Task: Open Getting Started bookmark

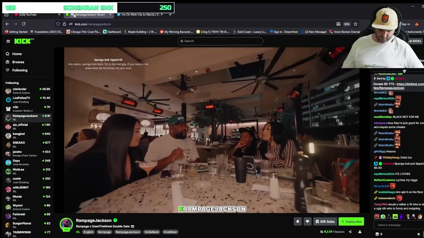Action: pyautogui.click(x=16, y=32)
